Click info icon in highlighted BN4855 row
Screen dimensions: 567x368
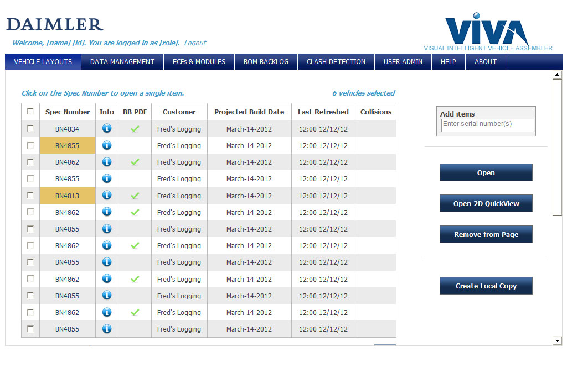107,145
